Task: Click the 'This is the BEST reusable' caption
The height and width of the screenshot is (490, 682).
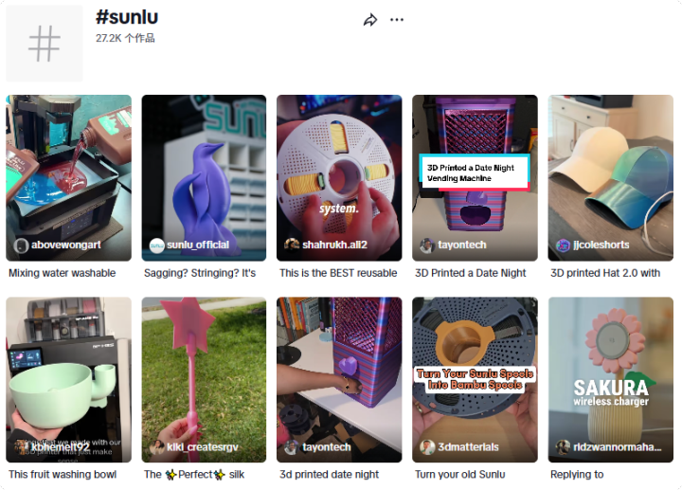Action: pos(338,273)
